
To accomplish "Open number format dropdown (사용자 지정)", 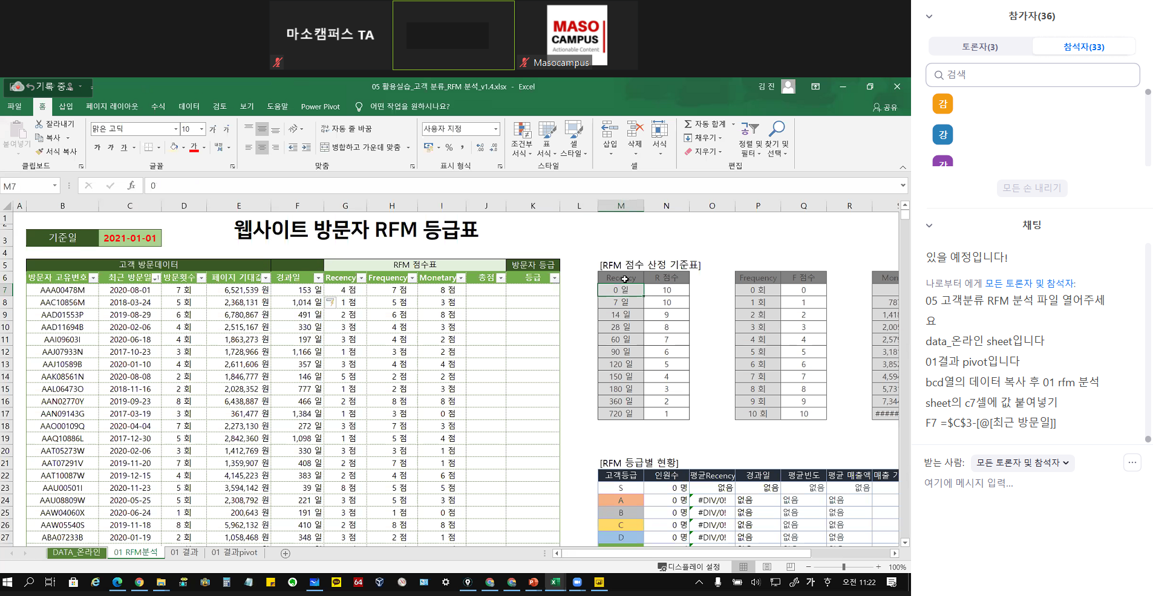I will pyautogui.click(x=495, y=129).
